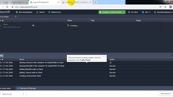
Task: Switch to the Tasks tab
Action: click(2, 56)
